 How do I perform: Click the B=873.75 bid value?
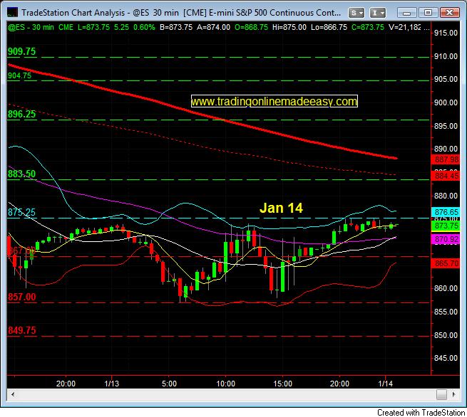coord(176,27)
